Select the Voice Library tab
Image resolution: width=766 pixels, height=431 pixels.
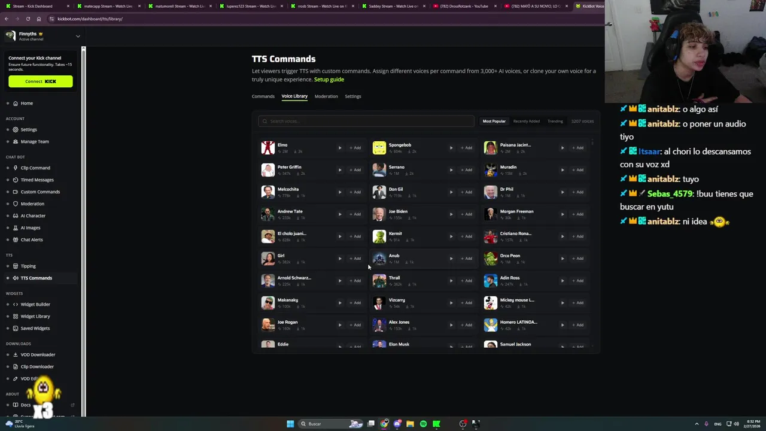(294, 96)
